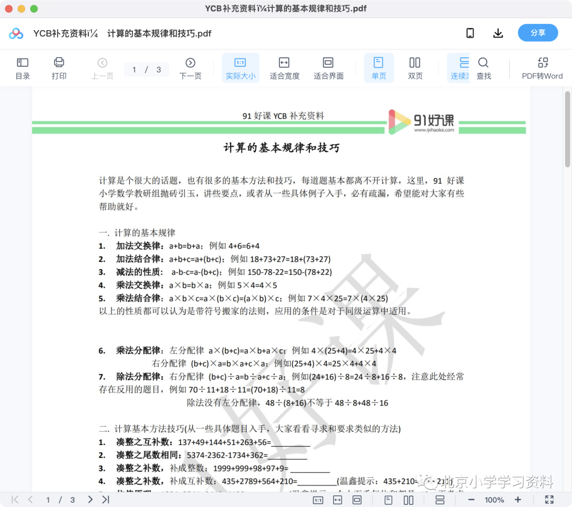Open the 查找 search tool

pyautogui.click(x=484, y=69)
